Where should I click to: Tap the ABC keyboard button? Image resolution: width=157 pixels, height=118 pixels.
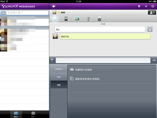[154, 60]
